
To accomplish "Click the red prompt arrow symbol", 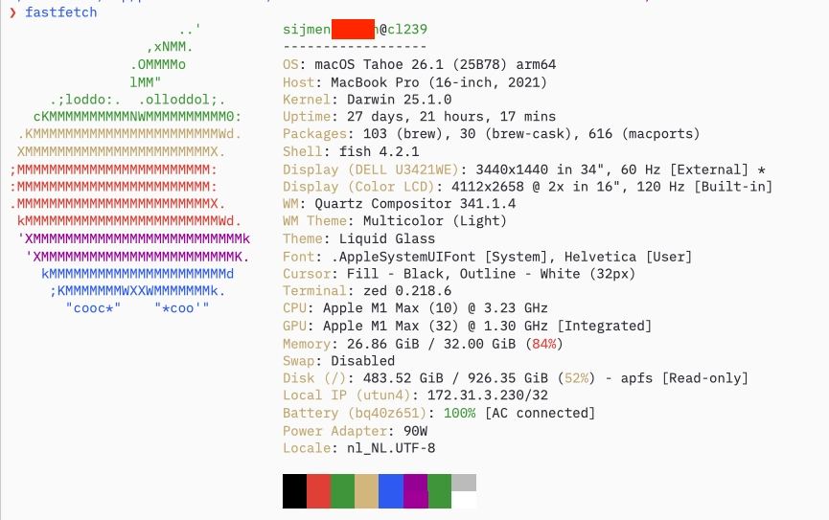I will (x=12, y=12).
